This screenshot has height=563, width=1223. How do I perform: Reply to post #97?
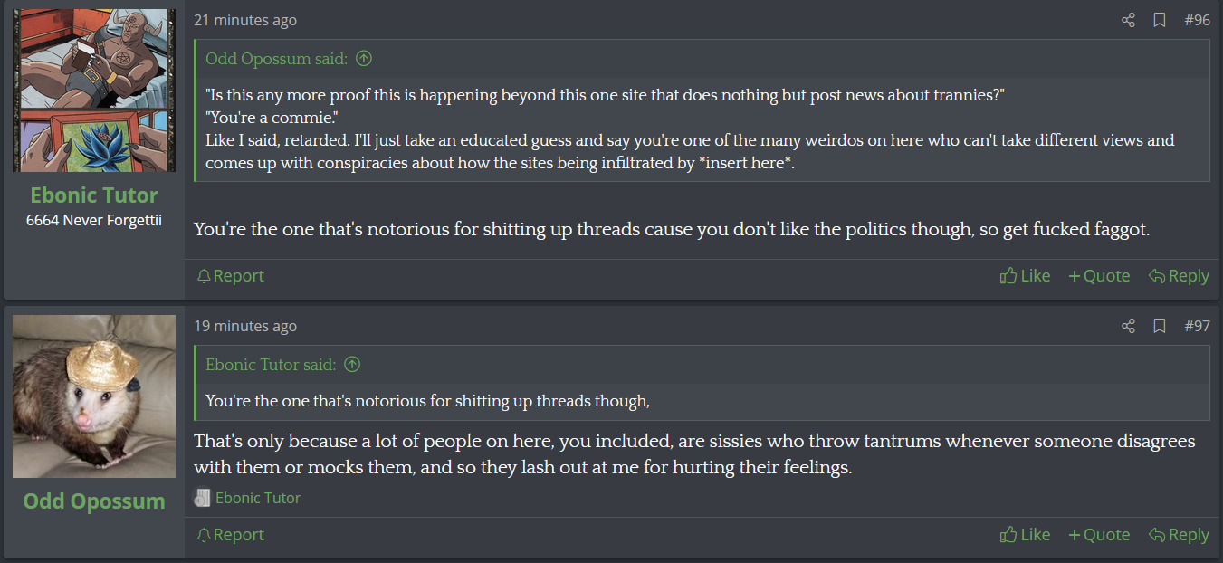(x=1179, y=535)
